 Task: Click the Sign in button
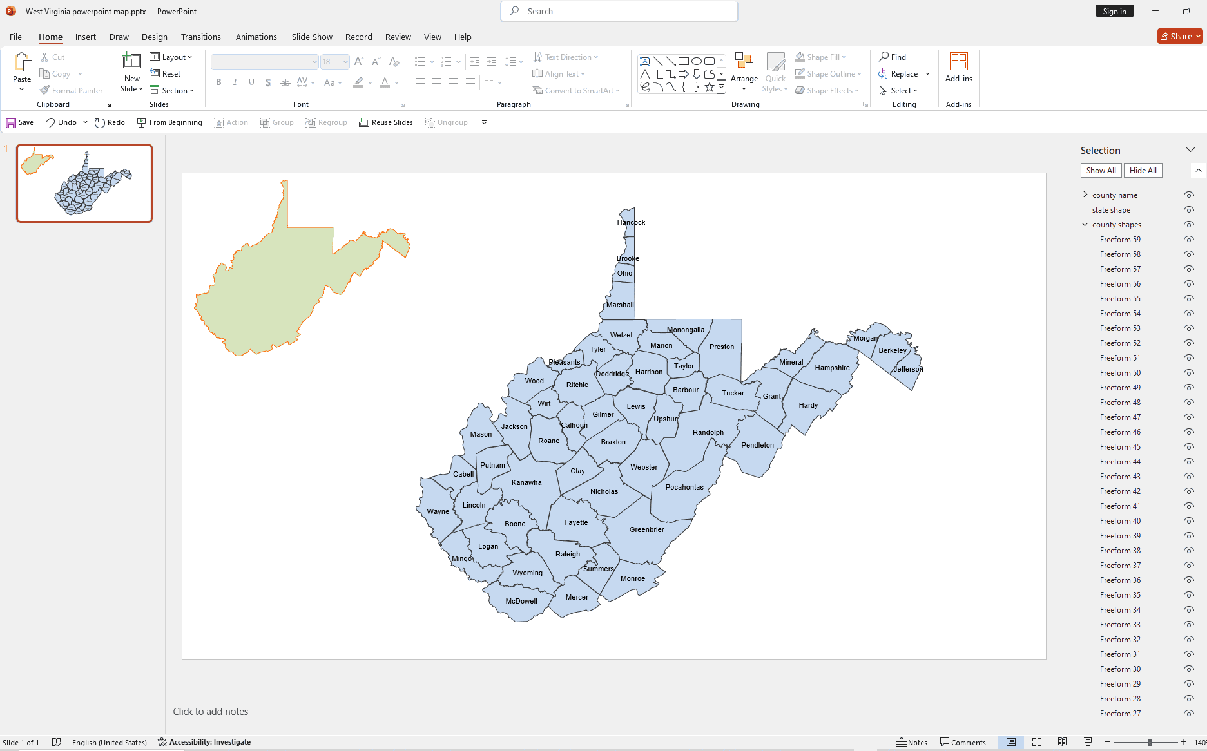pyautogui.click(x=1114, y=11)
